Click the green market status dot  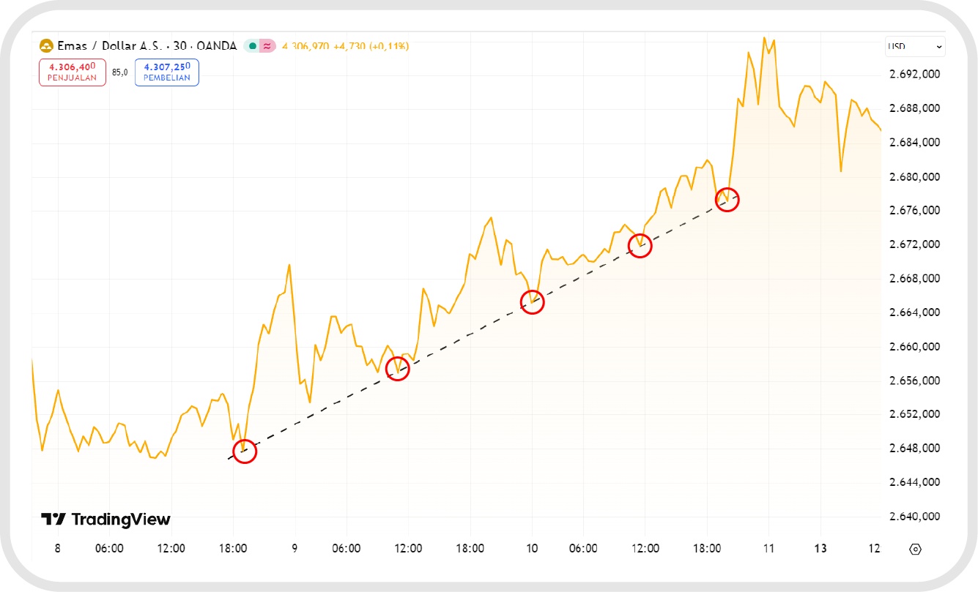[x=252, y=46]
